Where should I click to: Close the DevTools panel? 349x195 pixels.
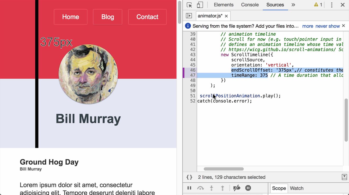point(343,5)
